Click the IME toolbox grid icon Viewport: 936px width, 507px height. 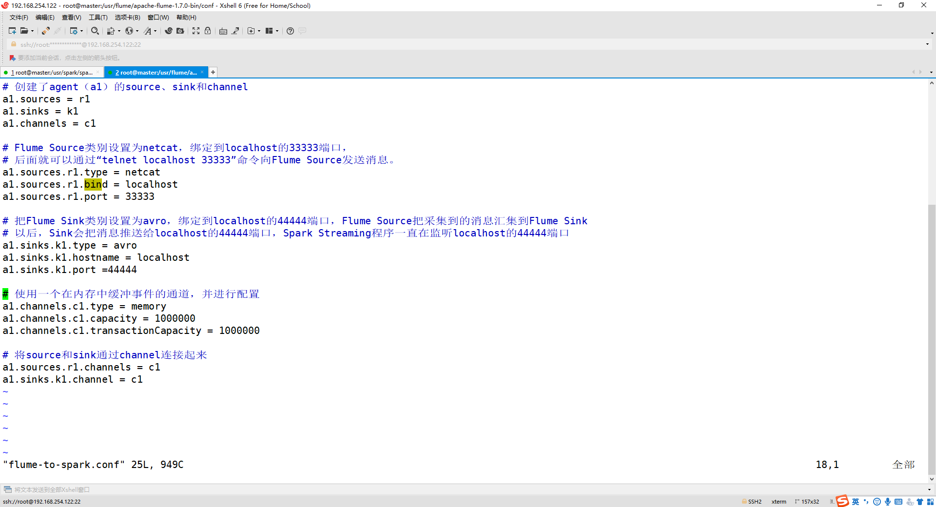coord(930,502)
